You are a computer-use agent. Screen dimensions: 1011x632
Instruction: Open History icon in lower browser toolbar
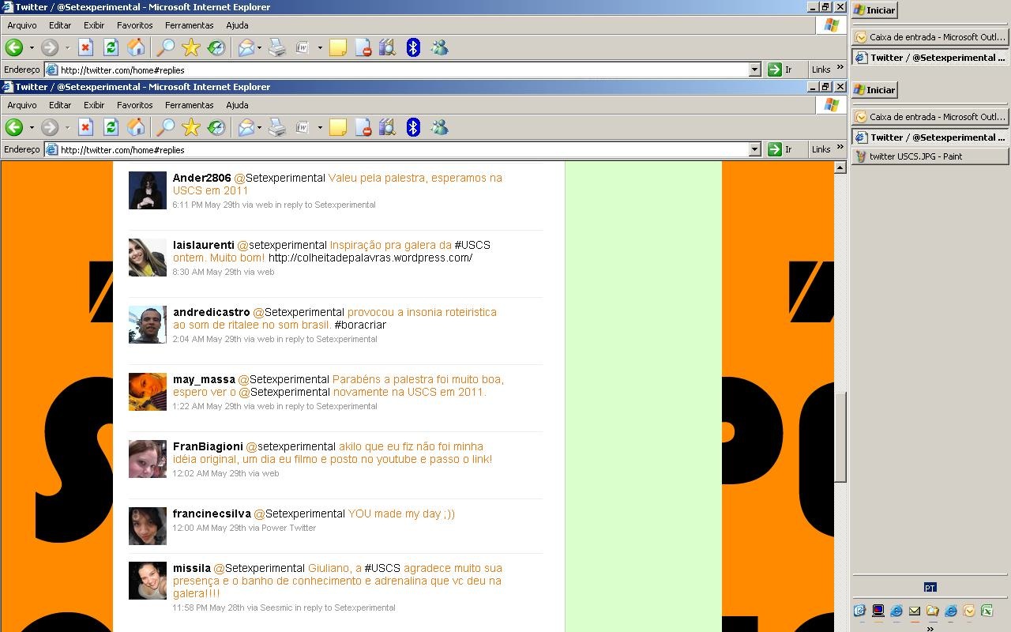216,127
